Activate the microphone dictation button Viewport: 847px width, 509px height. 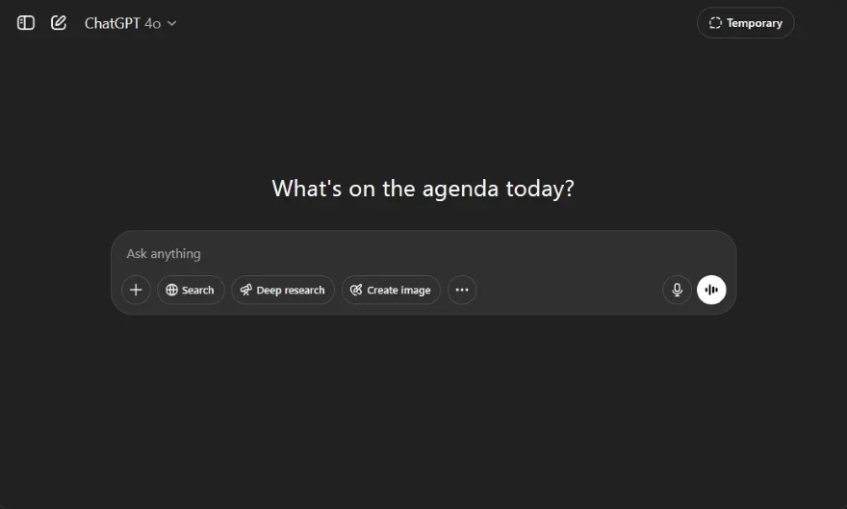677,290
